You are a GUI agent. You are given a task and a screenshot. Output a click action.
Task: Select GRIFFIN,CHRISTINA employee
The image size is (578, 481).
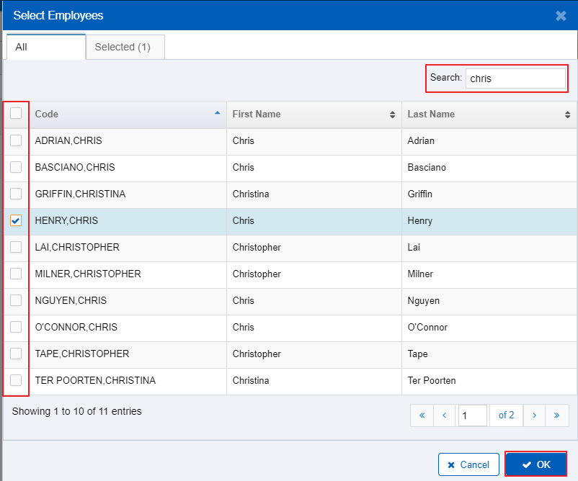coord(16,194)
